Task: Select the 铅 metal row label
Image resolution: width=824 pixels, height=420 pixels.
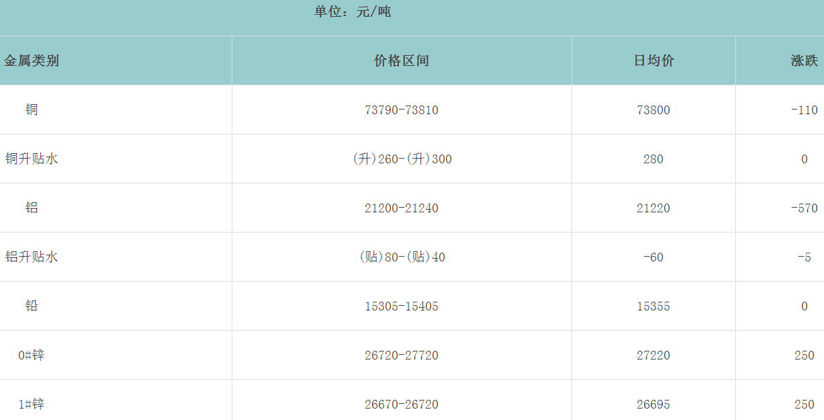Action: point(32,306)
